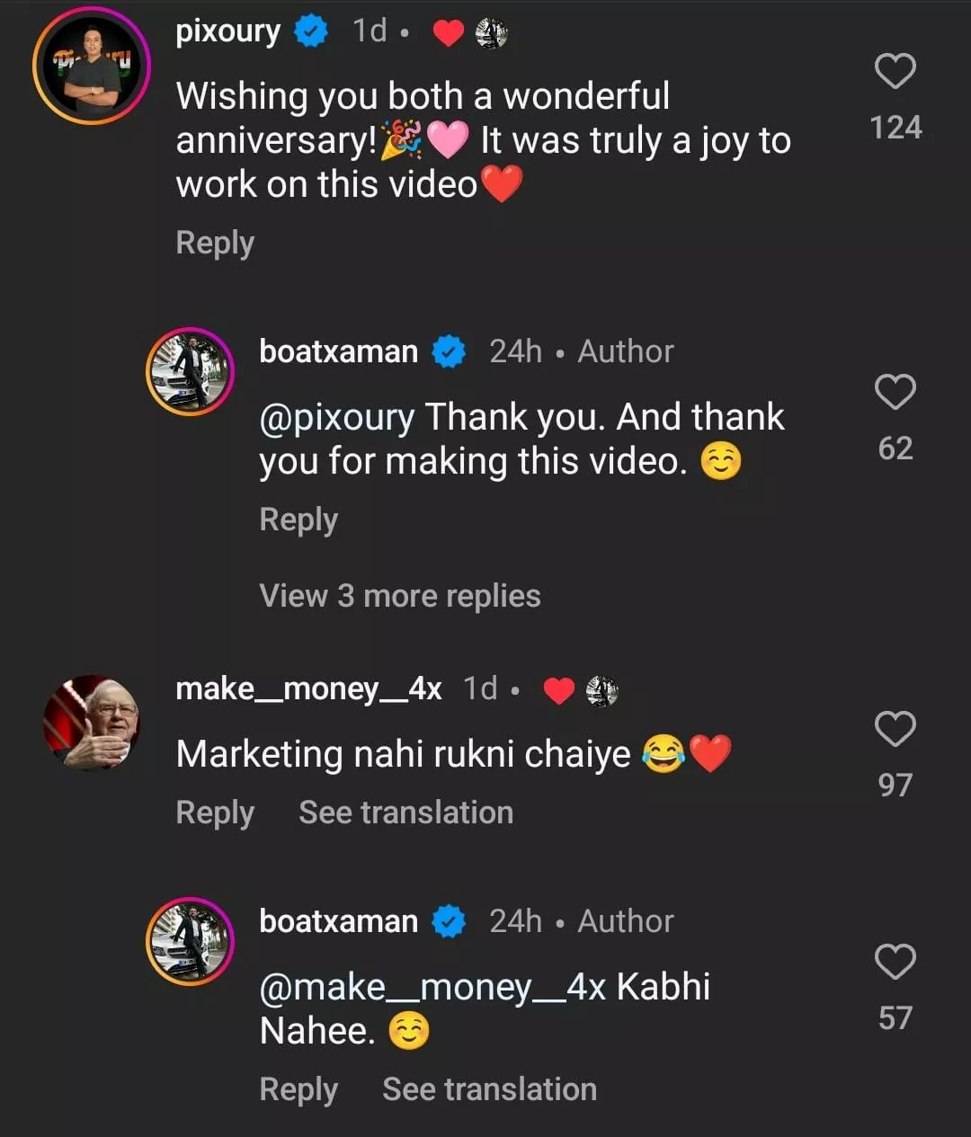Like boatxaman's thank you reply
Image resolution: width=971 pixels, height=1137 pixels.
pos(895,393)
